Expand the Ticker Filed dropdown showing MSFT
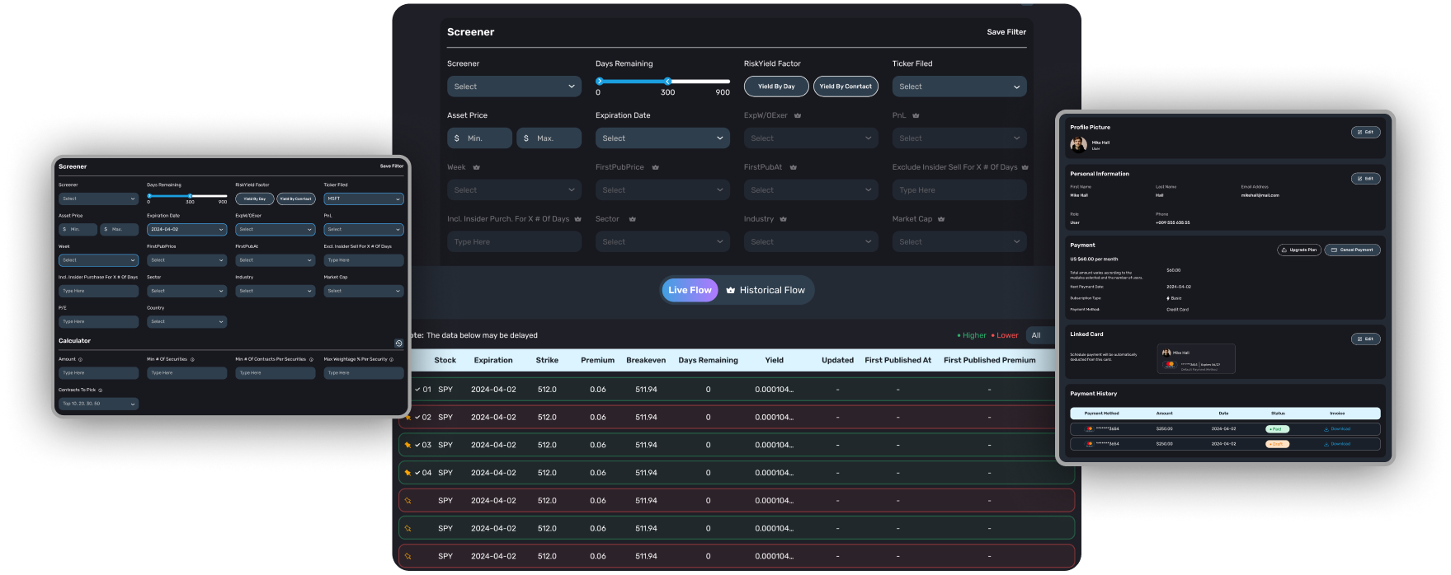The height and width of the screenshot is (575, 1451). point(363,199)
